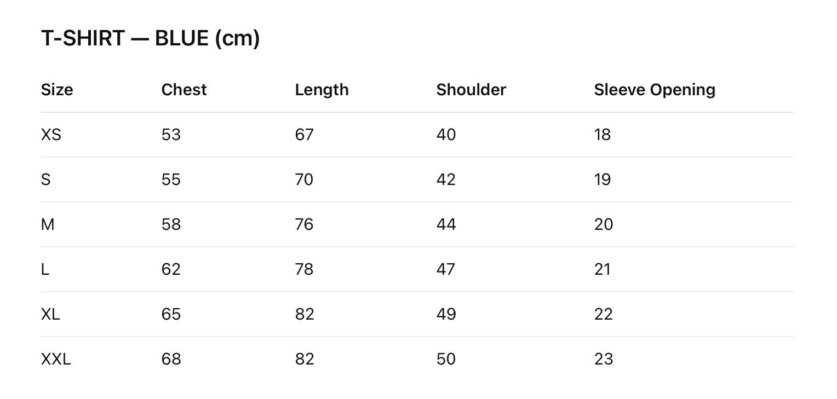Click length value 76 for M
Image resolution: width=837 pixels, height=399 pixels.
pyautogui.click(x=304, y=224)
